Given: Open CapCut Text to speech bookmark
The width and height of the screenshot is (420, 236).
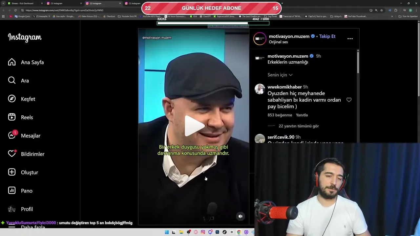Looking at the screenshot, I should [316, 16].
